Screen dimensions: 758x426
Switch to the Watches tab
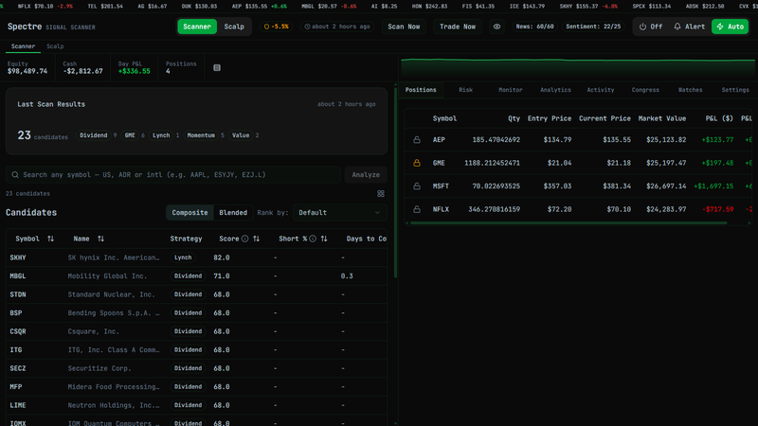point(691,90)
